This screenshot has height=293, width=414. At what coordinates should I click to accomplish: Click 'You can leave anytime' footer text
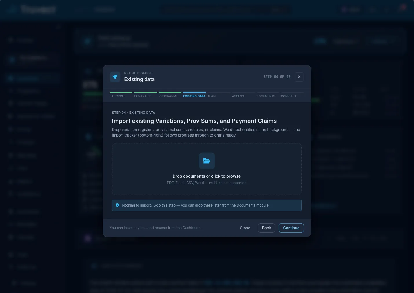(156, 228)
